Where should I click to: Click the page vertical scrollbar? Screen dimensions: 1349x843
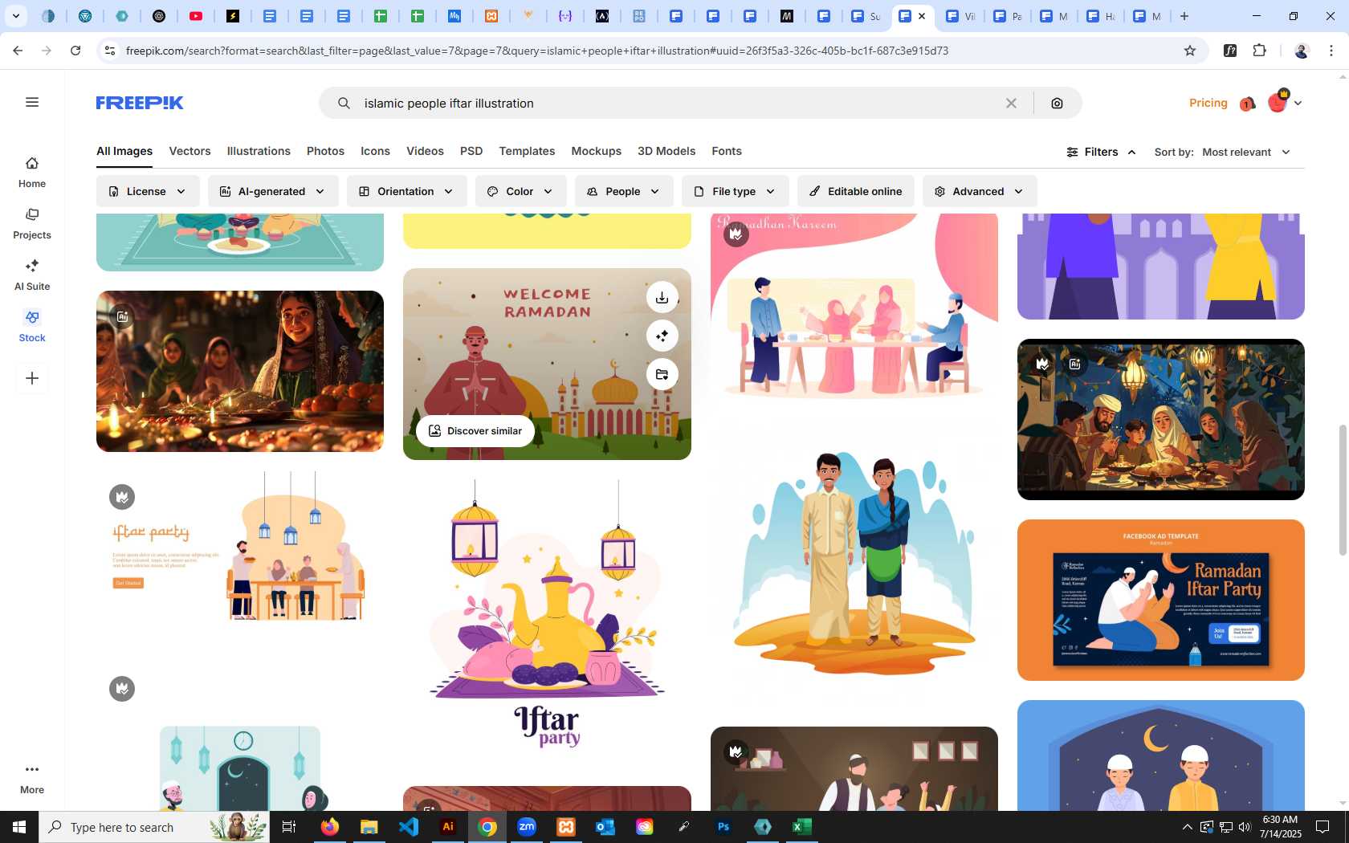1342,490
